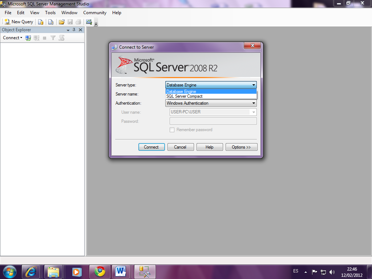Click the SQL Server Compact Query icon
The width and height of the screenshot is (372, 279).
point(51,22)
